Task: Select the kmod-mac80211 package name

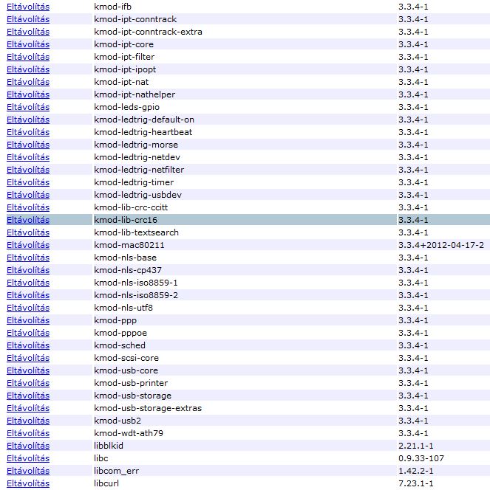Action: click(x=129, y=245)
